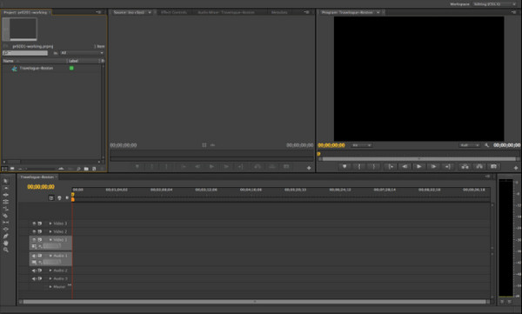522x314 pixels.
Task: Expand the Video 2 track
Action: click(50, 231)
